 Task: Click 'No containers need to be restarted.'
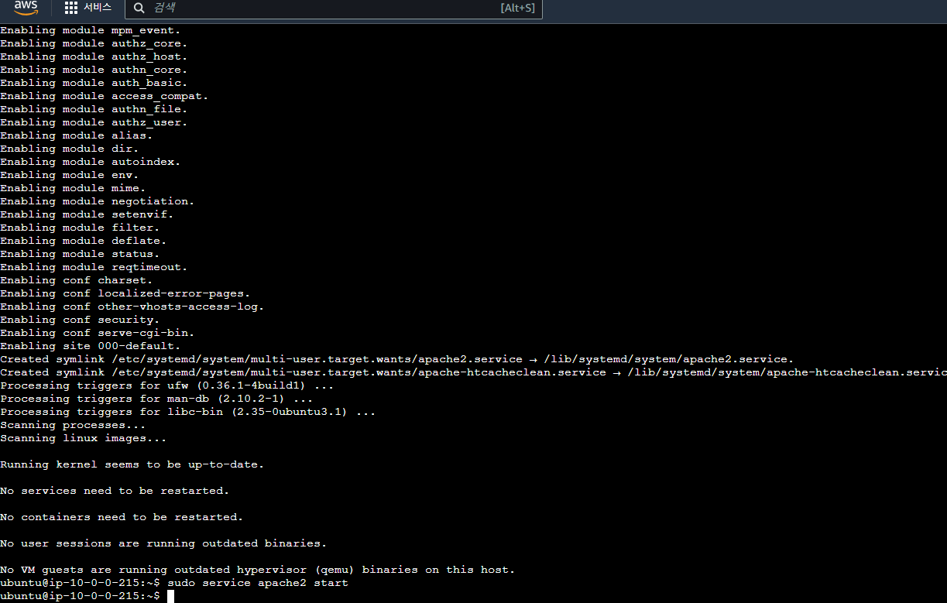pyautogui.click(x=122, y=517)
